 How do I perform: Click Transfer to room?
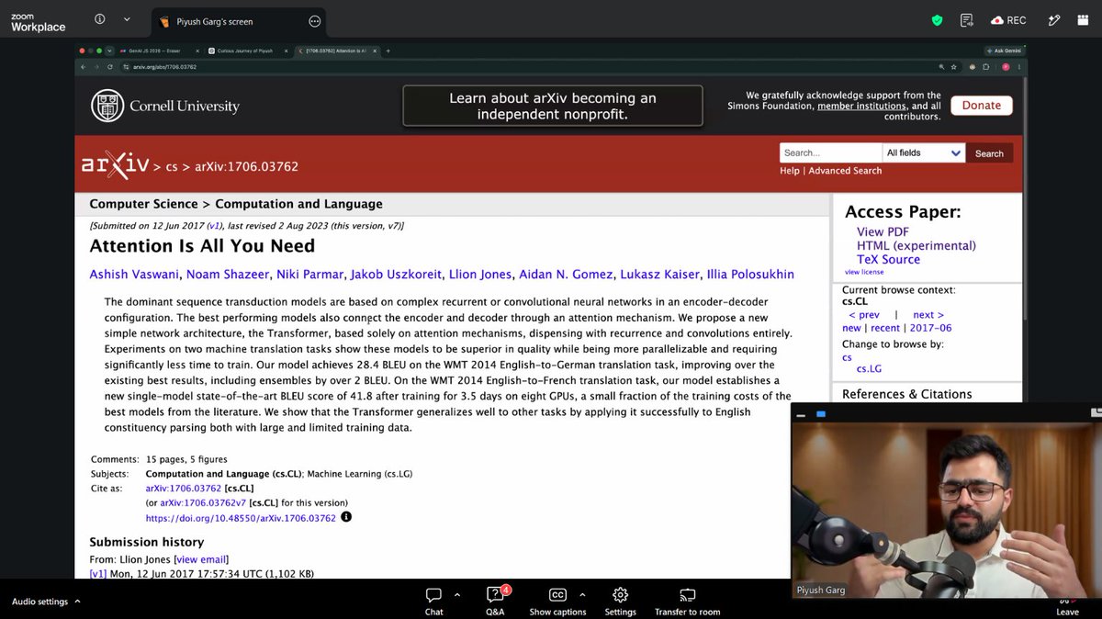pos(687,602)
